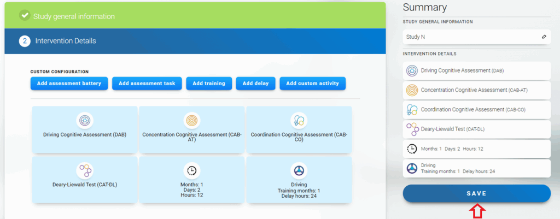Click the Coordination Cognitive Assessment card icon
The height and width of the screenshot is (219, 560).
coord(299,120)
